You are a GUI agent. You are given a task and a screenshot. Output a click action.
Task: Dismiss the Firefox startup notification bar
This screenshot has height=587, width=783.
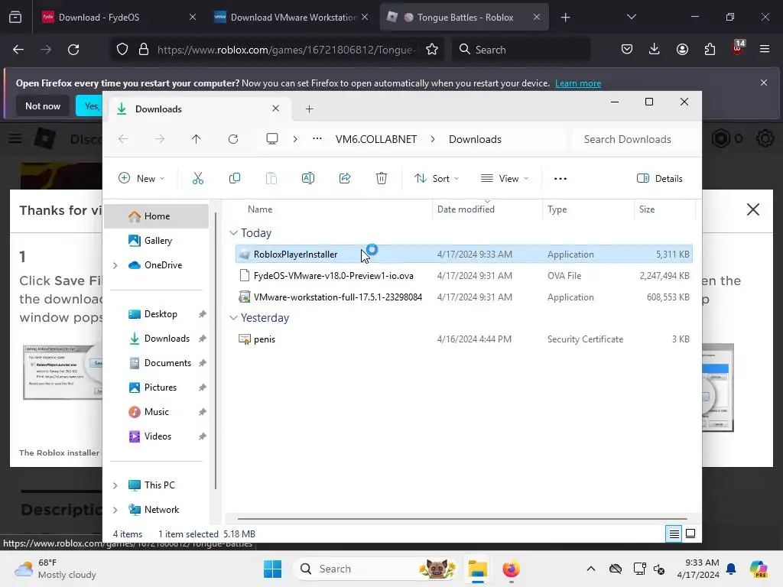coord(764,83)
